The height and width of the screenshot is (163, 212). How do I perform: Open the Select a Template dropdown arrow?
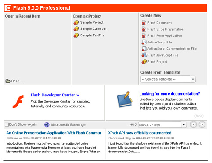click(193, 79)
